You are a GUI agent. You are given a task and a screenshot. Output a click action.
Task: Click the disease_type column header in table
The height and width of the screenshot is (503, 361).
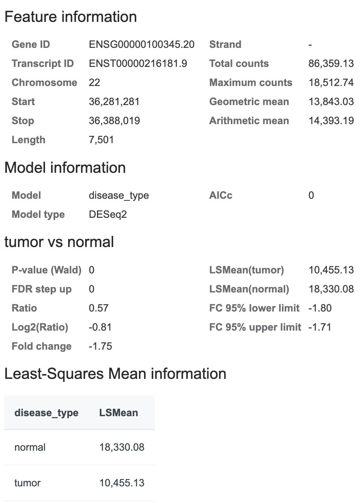point(46,413)
